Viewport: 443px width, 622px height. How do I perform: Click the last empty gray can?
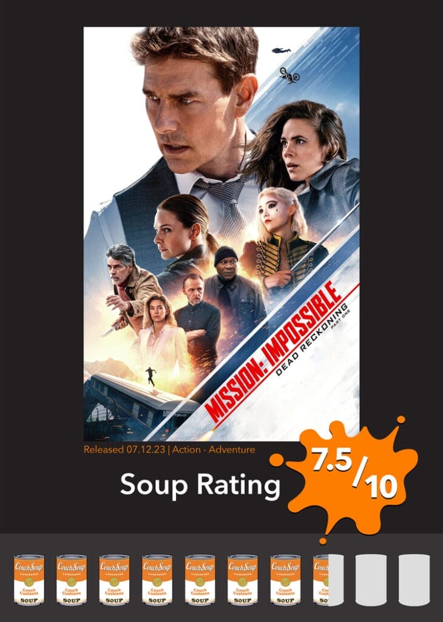tap(414, 579)
